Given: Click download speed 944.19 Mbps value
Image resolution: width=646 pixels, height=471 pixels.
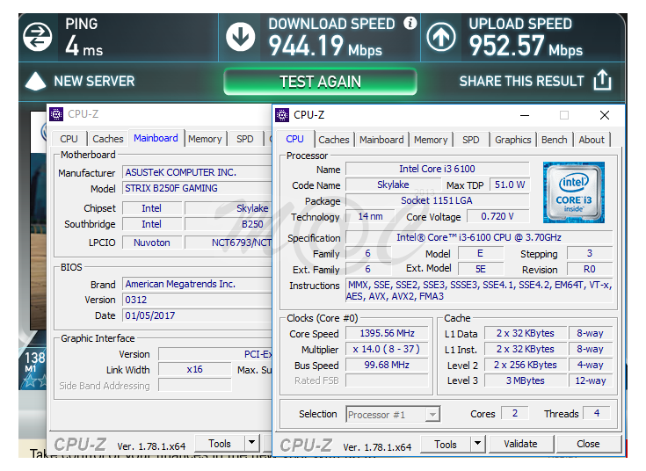Looking at the screenshot, I should (325, 46).
